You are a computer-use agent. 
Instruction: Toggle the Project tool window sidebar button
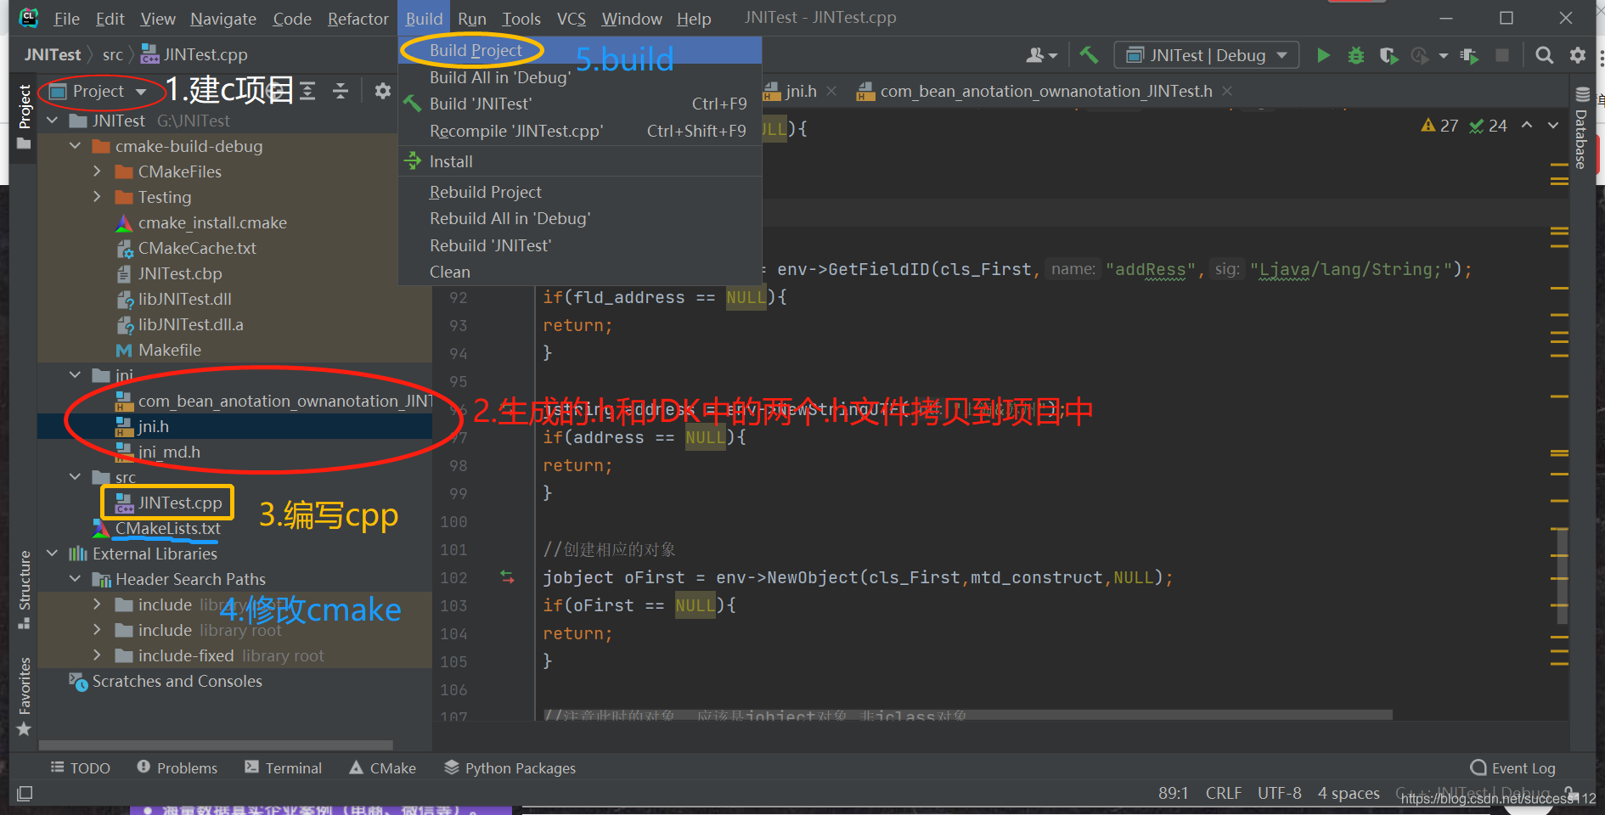click(25, 116)
